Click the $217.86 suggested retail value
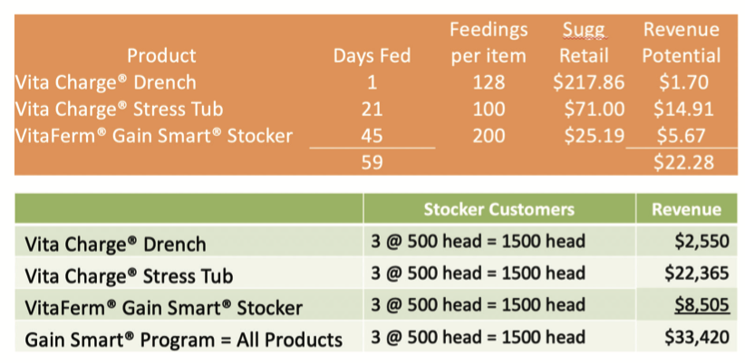 tap(589, 82)
